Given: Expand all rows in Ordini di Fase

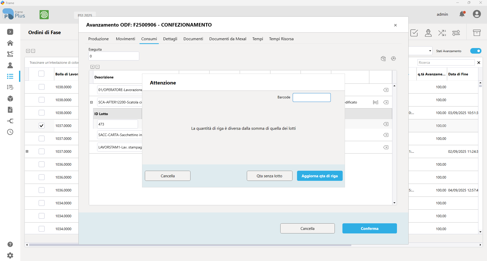Looking at the screenshot, I should point(28,51).
